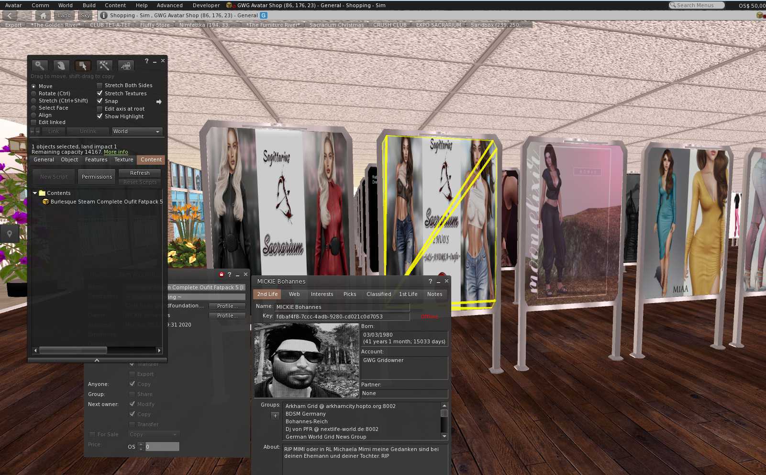Image resolution: width=766 pixels, height=475 pixels.
Task: Open the Avatar menu
Action: pyautogui.click(x=13, y=5)
